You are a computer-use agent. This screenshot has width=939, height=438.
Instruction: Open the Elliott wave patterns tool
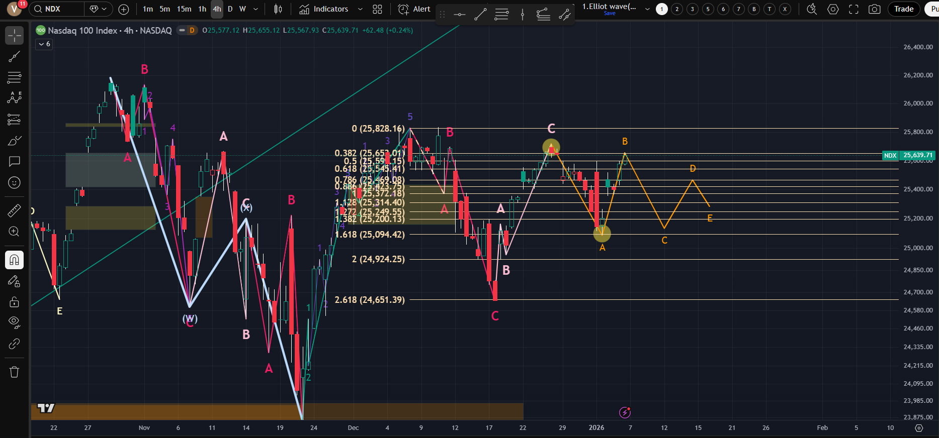(14, 98)
